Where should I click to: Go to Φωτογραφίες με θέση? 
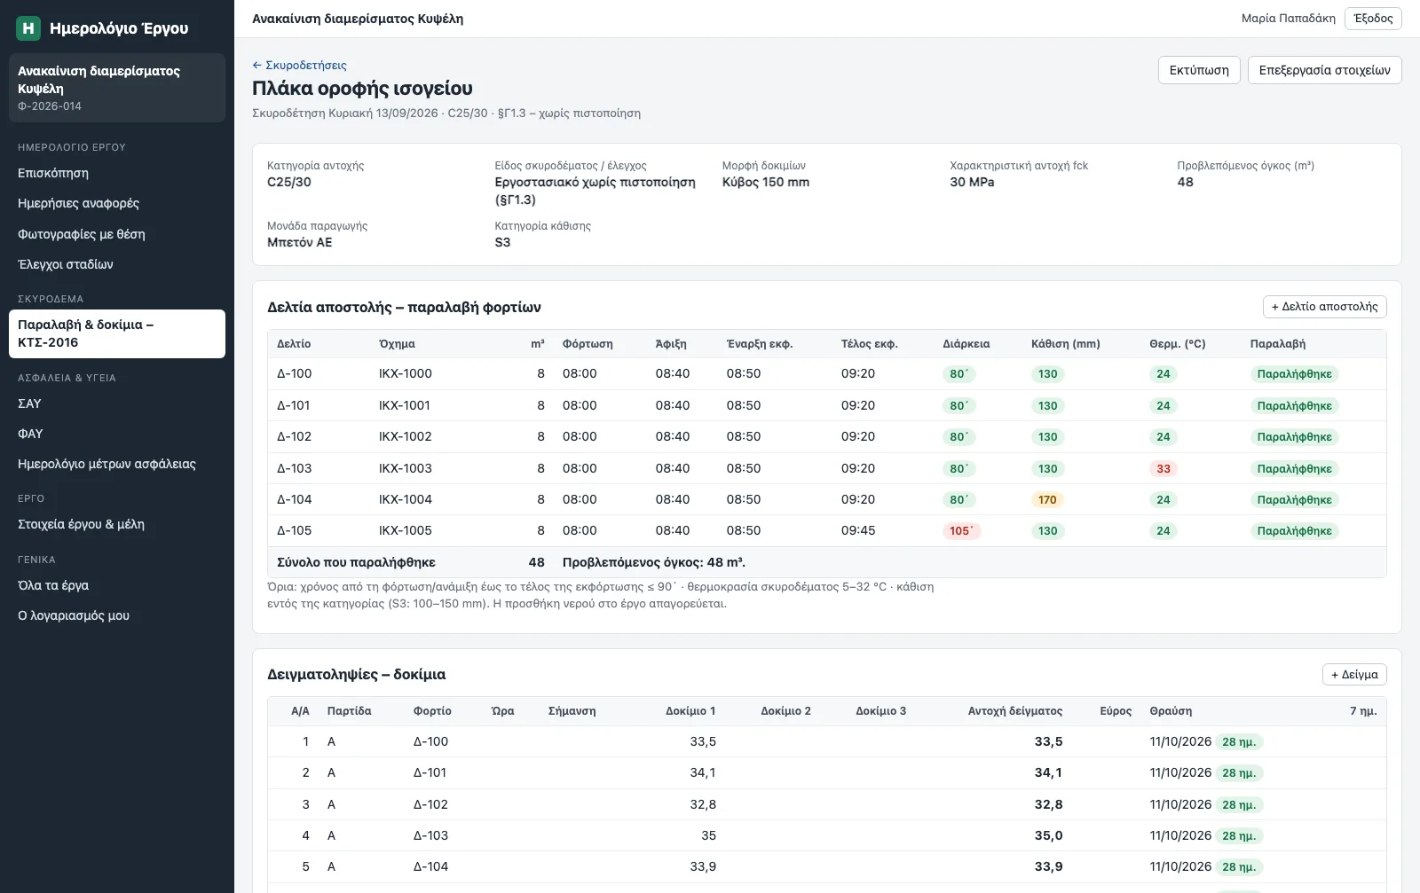pos(117,234)
